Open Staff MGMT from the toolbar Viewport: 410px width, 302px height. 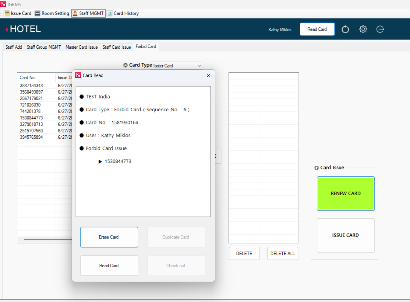point(88,13)
